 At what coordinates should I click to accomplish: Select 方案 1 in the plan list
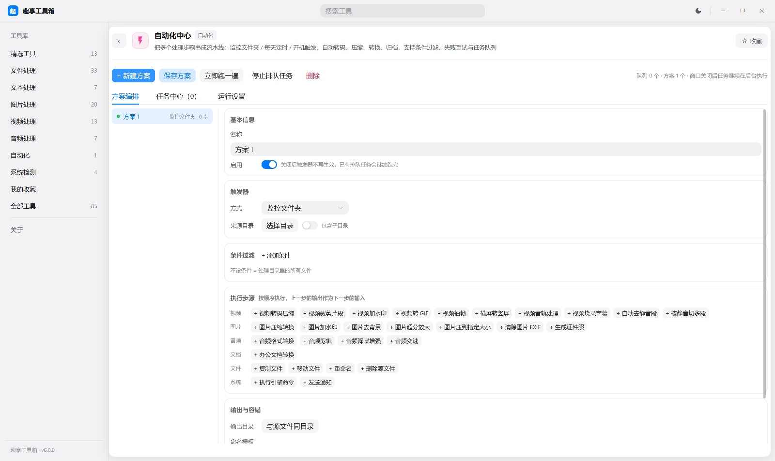(x=162, y=117)
